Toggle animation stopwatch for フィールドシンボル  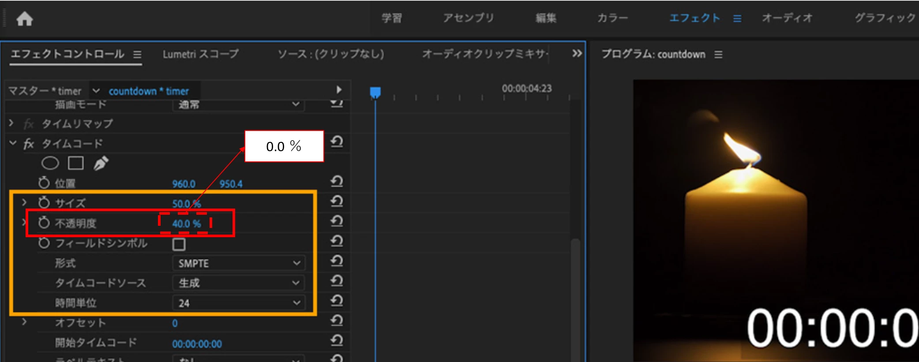tap(44, 243)
